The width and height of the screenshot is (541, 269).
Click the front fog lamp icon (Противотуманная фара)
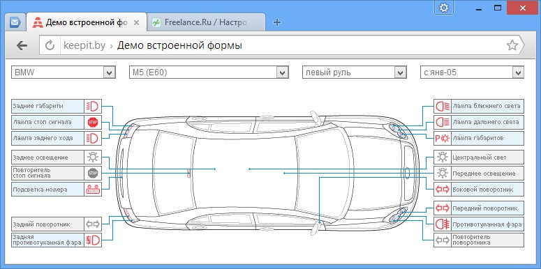click(443, 224)
